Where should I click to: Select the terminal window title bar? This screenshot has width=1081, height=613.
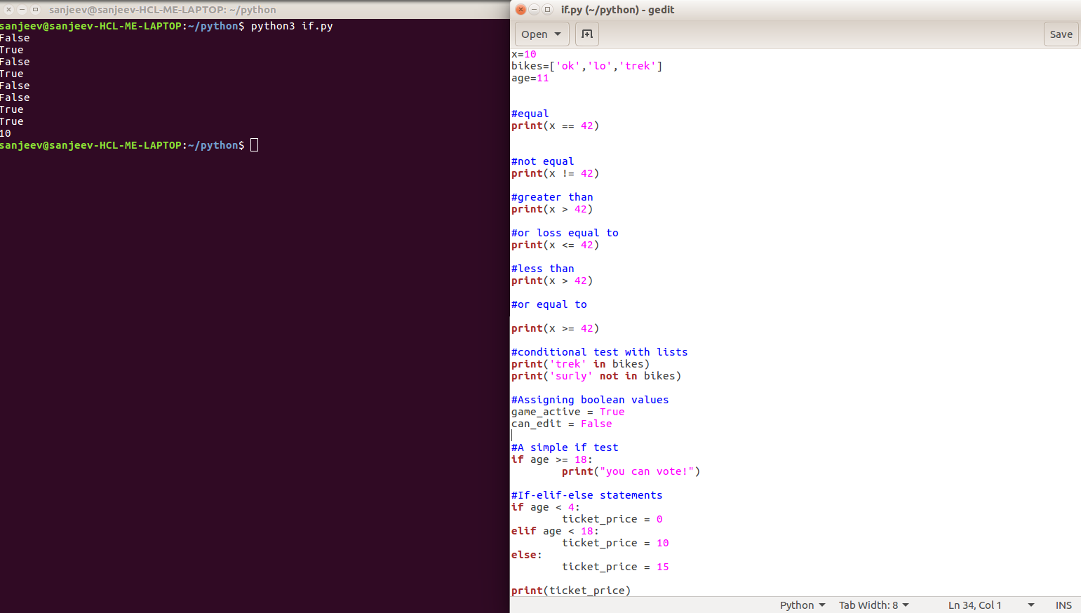tap(161, 10)
